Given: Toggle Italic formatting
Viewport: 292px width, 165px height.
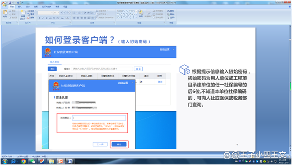Looking at the screenshot, I should click(43, 18).
